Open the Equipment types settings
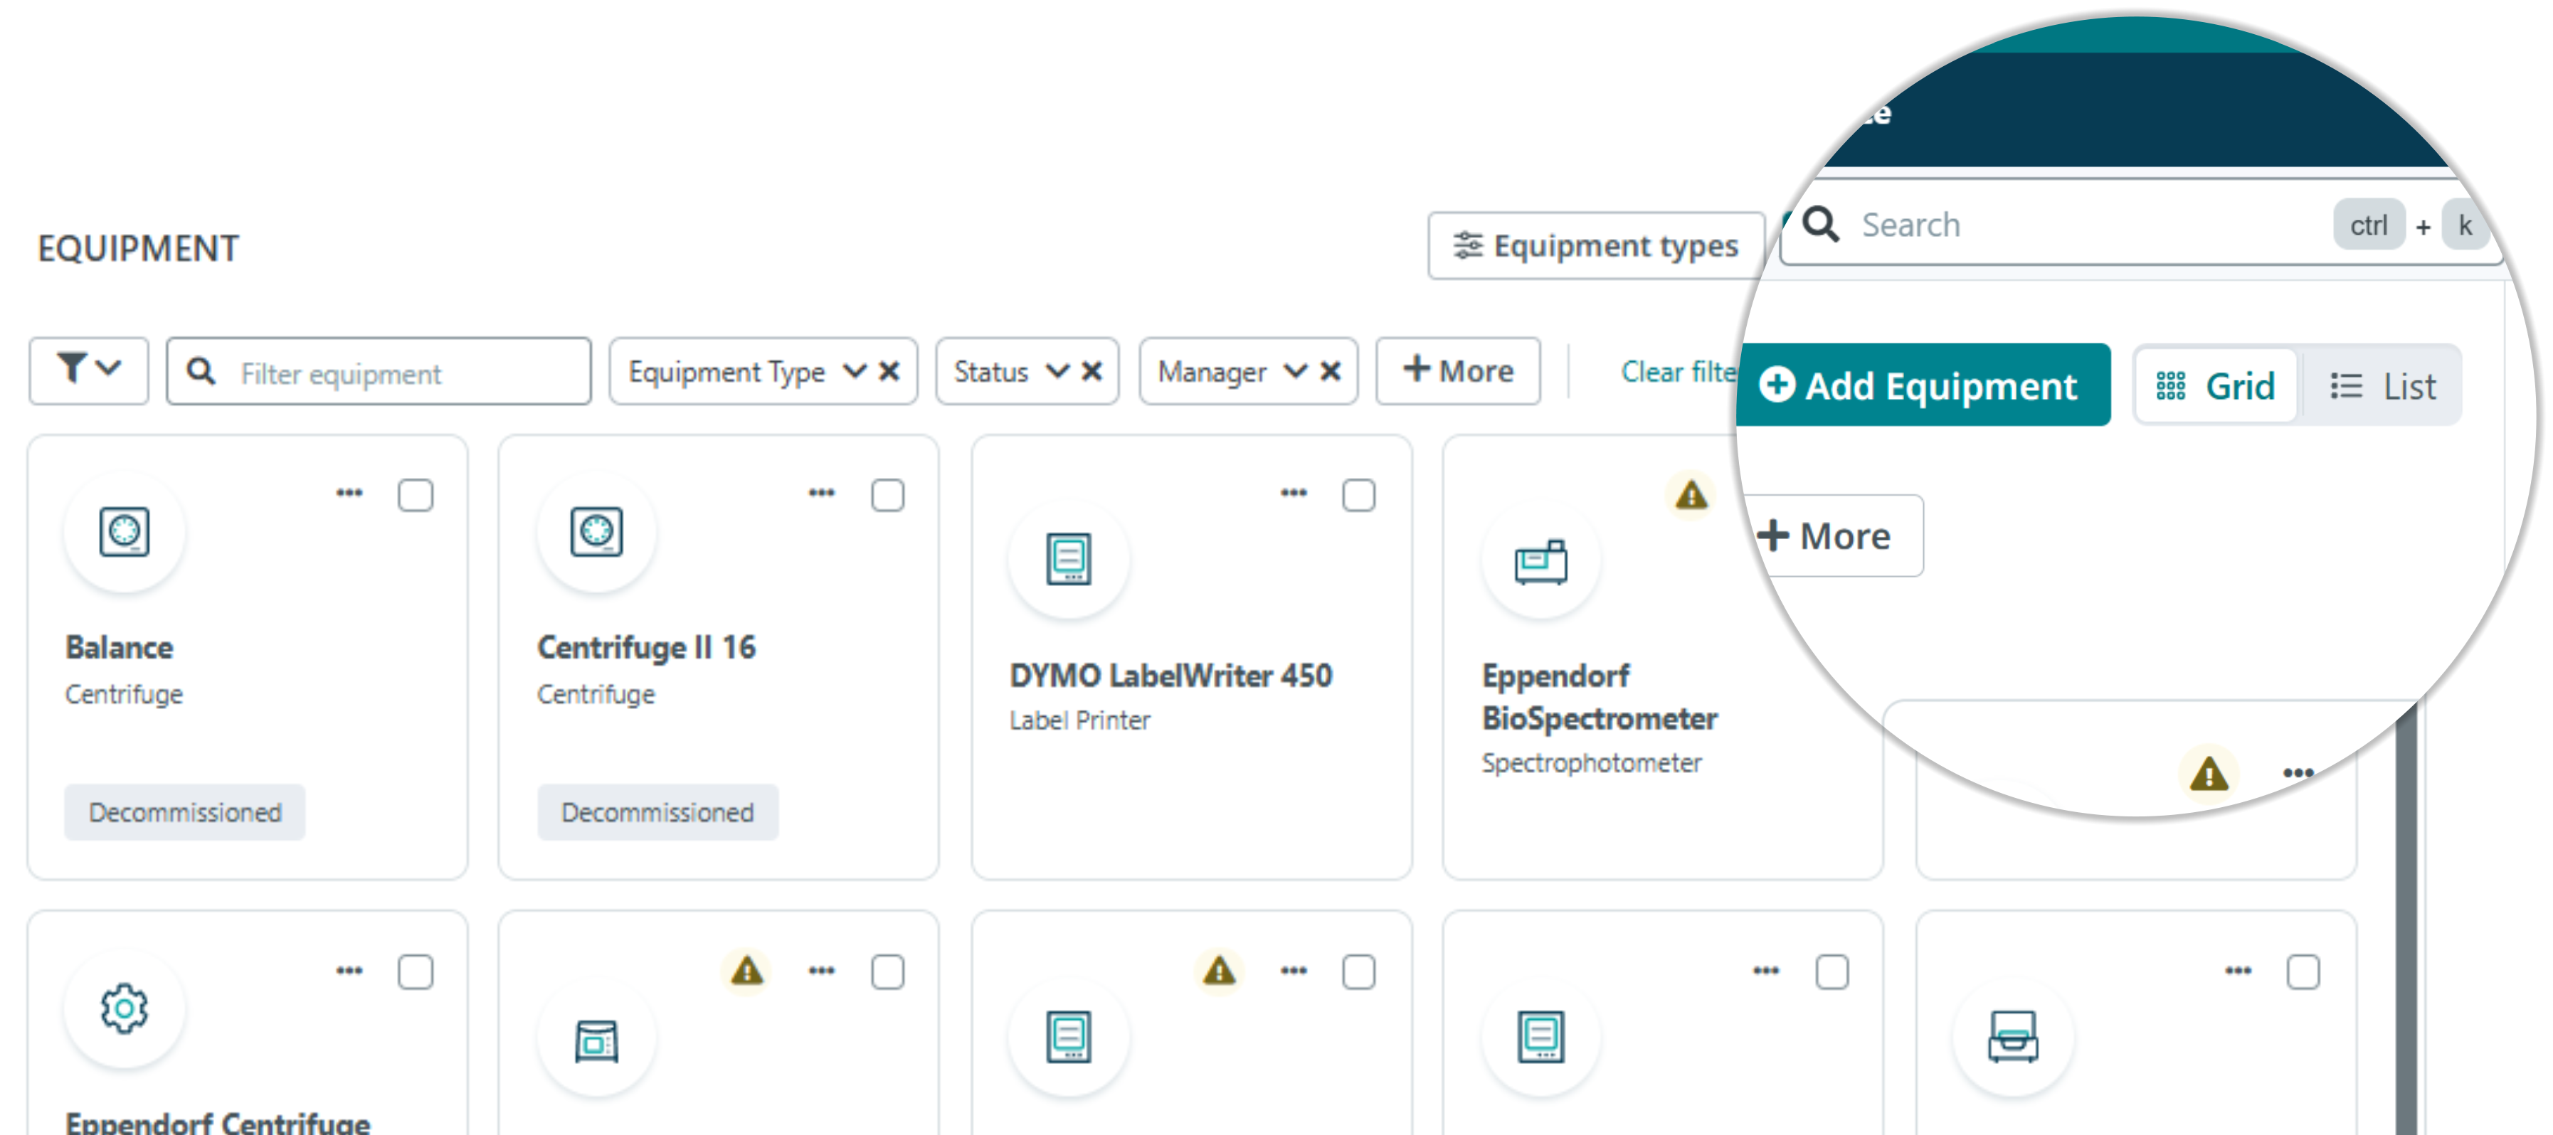2553x1135 pixels. tap(1595, 245)
